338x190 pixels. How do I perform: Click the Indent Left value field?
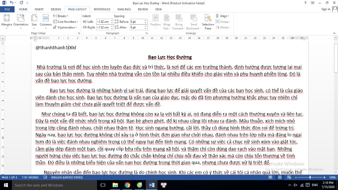[103, 21]
